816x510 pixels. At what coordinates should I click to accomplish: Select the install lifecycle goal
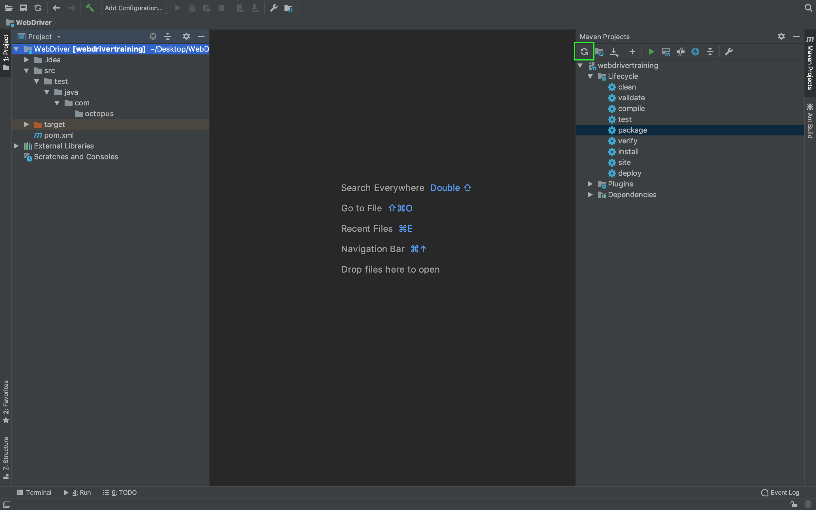(628, 152)
